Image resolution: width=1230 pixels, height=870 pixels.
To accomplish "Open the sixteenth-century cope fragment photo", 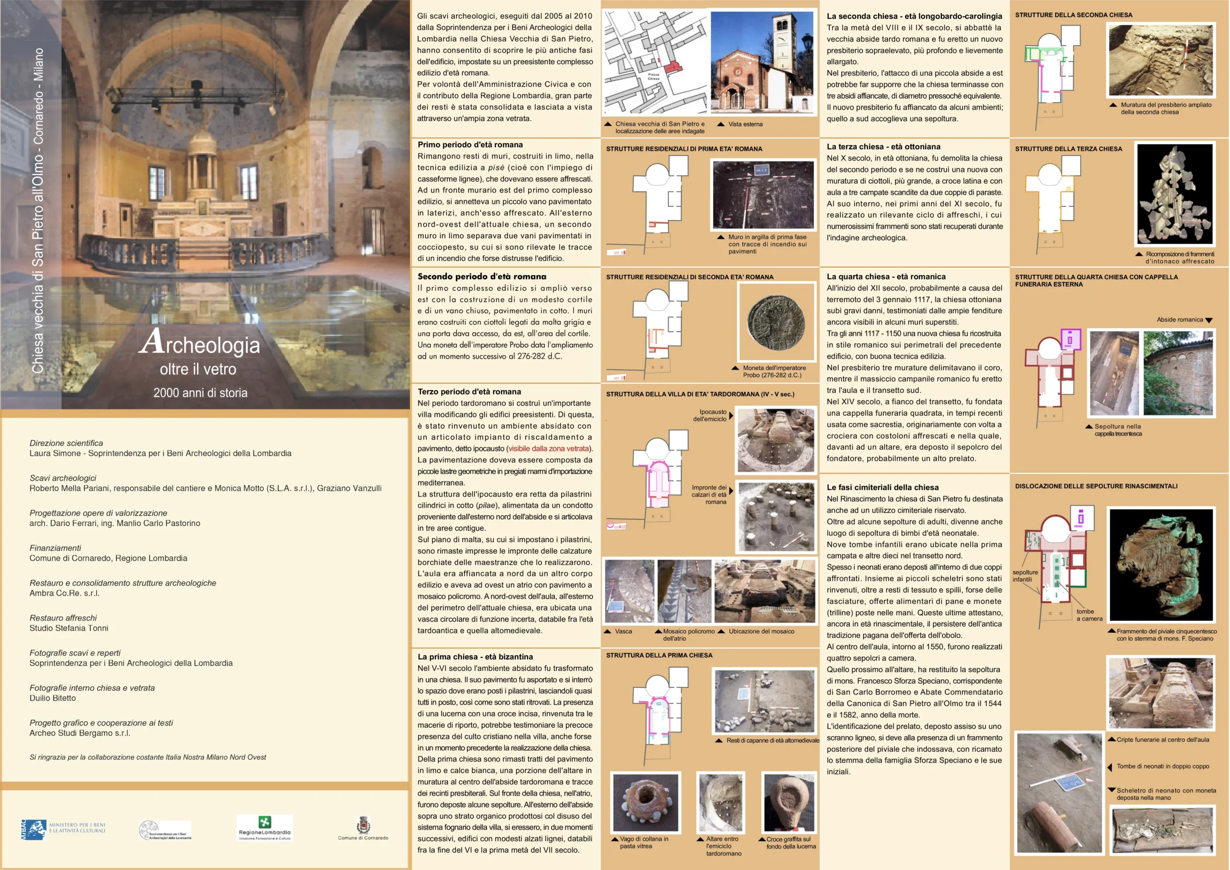I will tap(1161, 565).
